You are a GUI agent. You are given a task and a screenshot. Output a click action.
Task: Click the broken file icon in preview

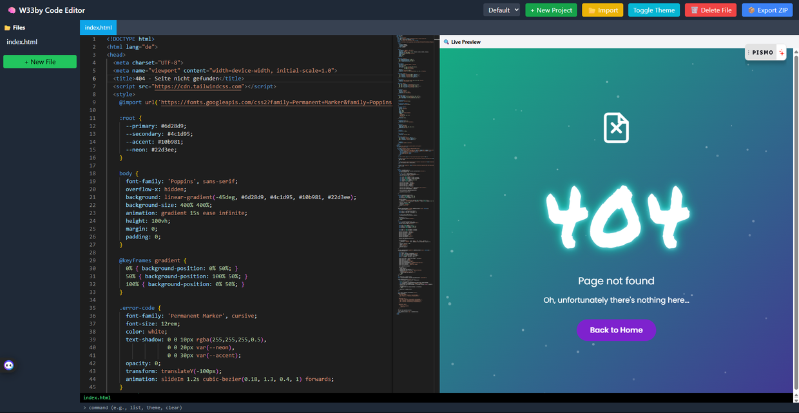(x=616, y=128)
